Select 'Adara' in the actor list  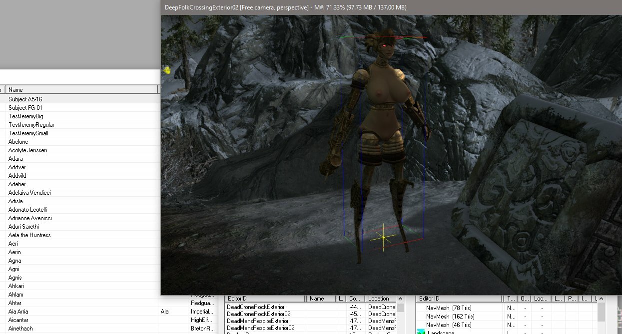click(x=15, y=159)
